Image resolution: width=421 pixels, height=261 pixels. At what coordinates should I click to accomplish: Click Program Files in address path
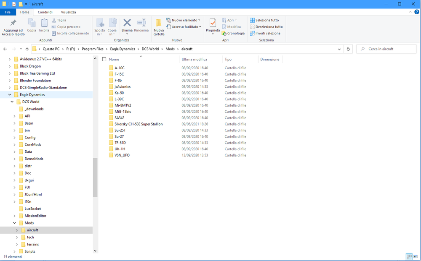[93, 49]
